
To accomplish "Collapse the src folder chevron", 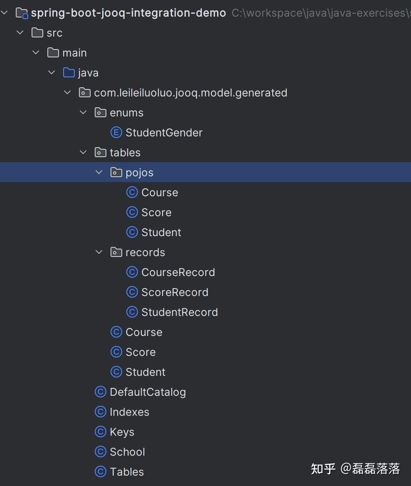I will tap(20, 33).
